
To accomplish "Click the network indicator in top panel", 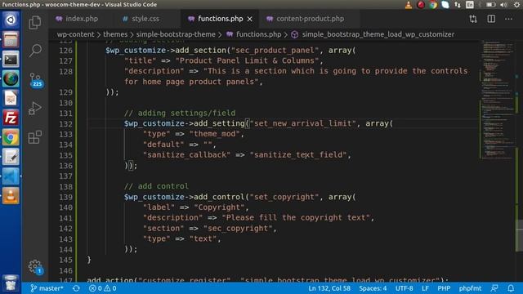I will (x=458, y=5).
